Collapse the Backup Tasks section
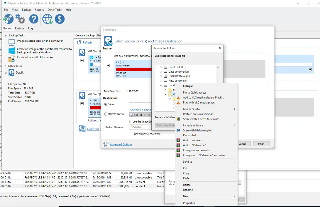320x207 pixels. click(x=6, y=35)
